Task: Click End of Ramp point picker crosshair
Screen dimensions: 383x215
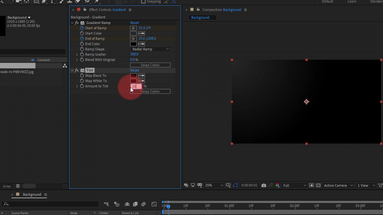Action: (133, 39)
